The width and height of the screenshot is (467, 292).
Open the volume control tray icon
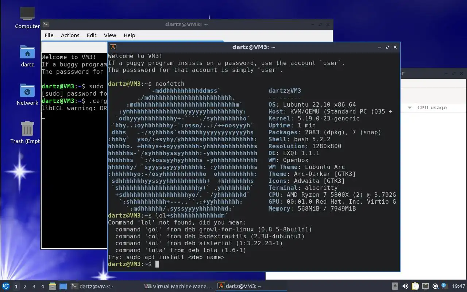point(405,286)
